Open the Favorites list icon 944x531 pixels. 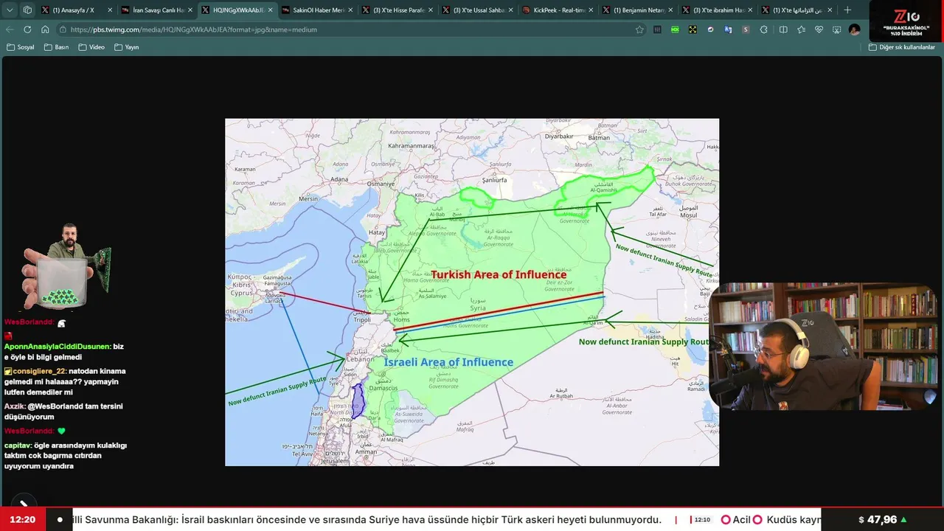coord(801,29)
